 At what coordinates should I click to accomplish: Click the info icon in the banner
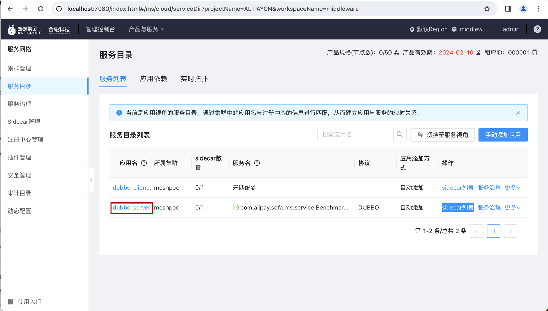(119, 113)
